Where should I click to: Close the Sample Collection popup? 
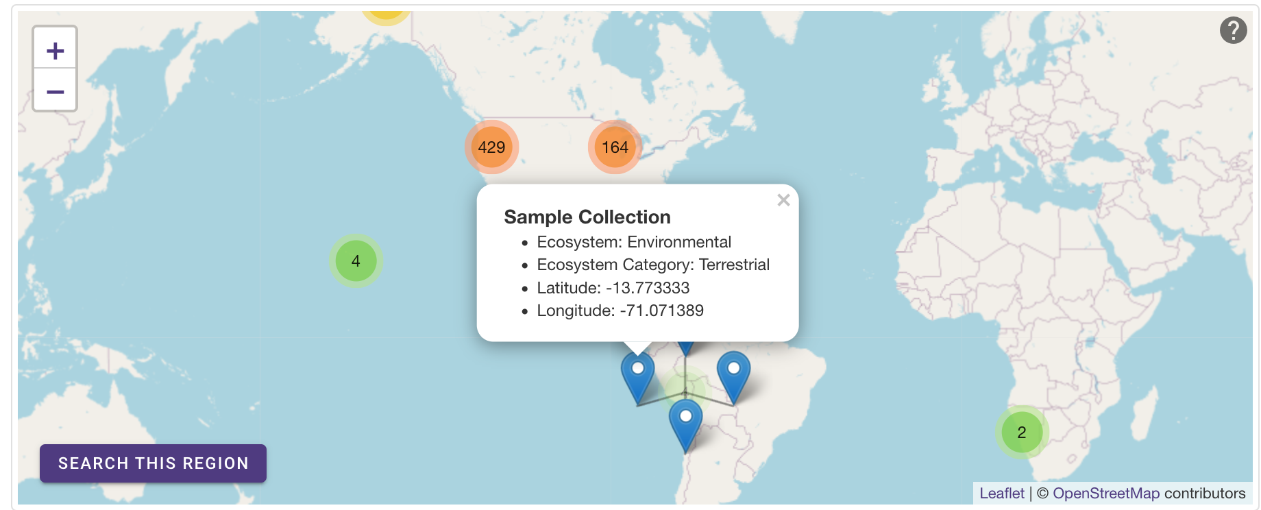783,200
